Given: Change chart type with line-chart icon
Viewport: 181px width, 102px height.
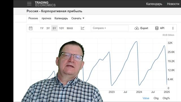Looking at the screenshot, I should [x=83, y=28].
